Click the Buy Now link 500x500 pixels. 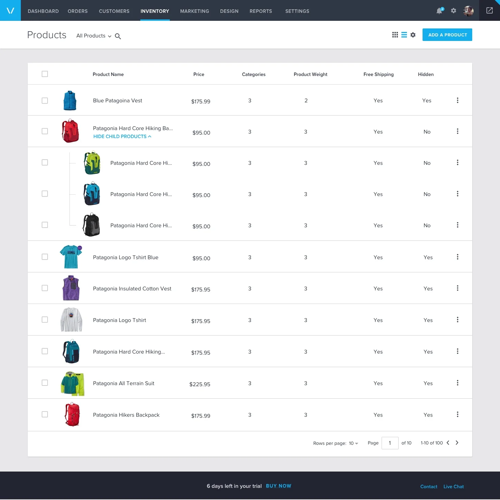tap(278, 486)
